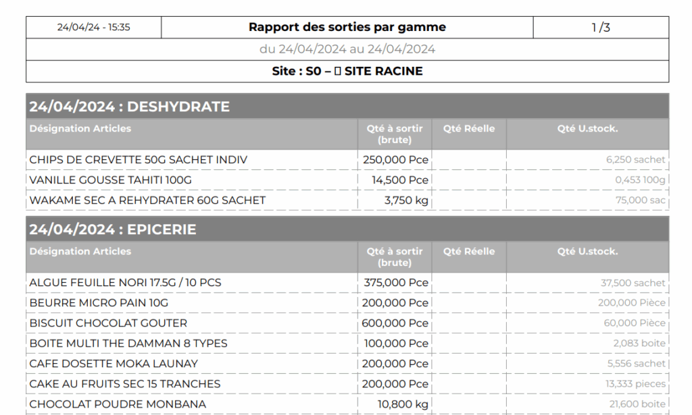Click the CHOCOLAT POUDRE MONBANA article name
Screen dimensions: 692x415
pos(118,404)
